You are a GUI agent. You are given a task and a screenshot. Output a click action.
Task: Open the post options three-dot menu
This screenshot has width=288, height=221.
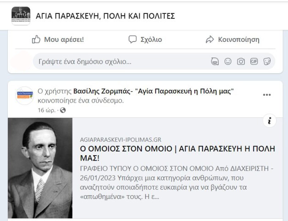(267, 95)
